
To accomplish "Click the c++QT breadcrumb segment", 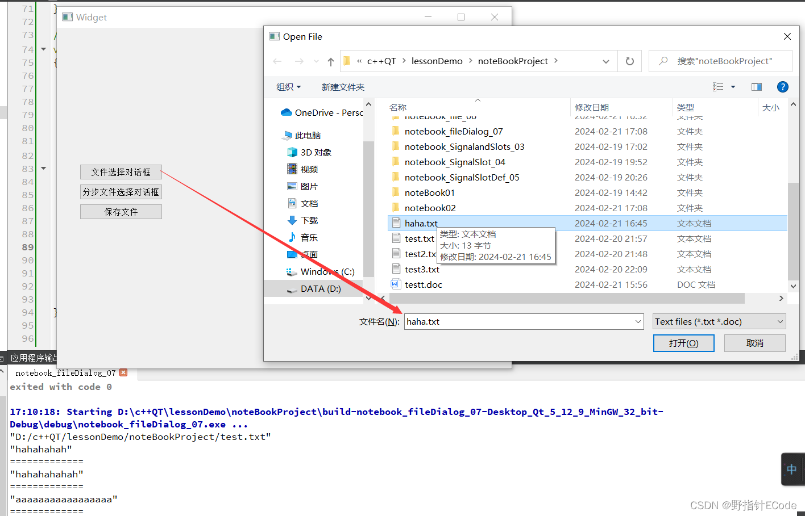I will (x=381, y=61).
